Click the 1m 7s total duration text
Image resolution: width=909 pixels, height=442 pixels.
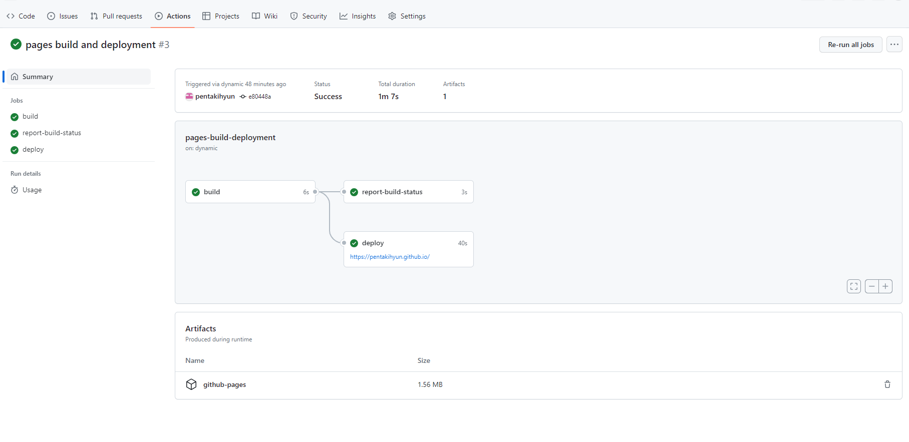coord(388,97)
